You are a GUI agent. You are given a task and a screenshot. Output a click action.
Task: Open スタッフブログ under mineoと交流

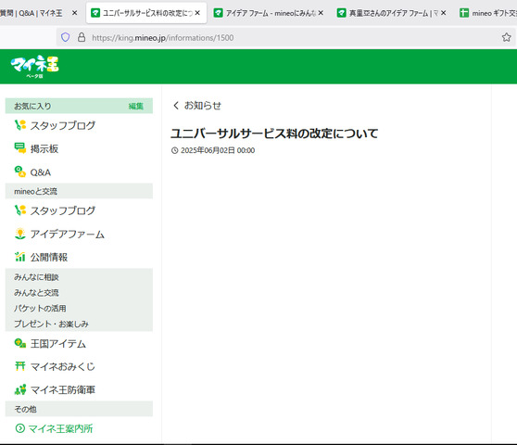(x=63, y=210)
